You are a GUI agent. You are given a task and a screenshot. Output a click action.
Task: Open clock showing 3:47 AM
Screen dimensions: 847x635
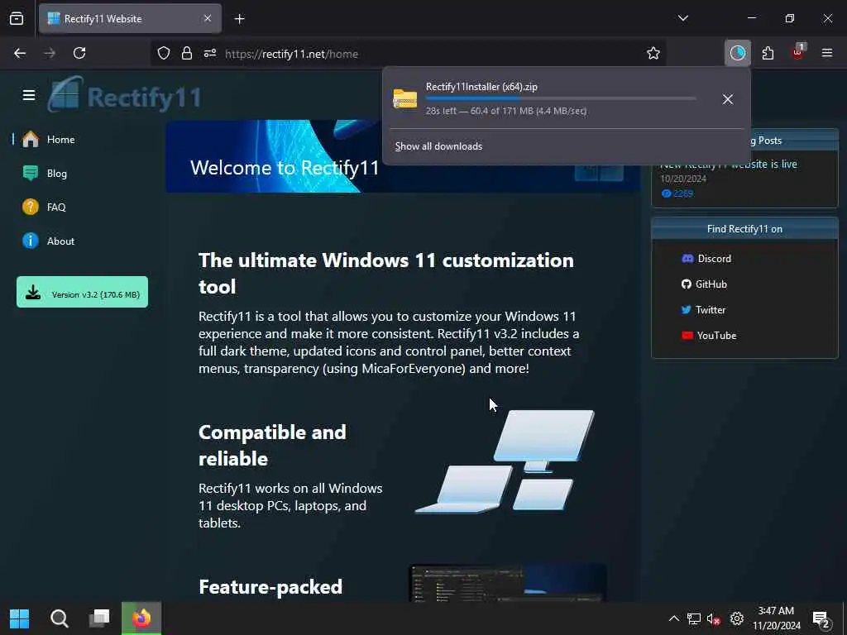point(776,618)
